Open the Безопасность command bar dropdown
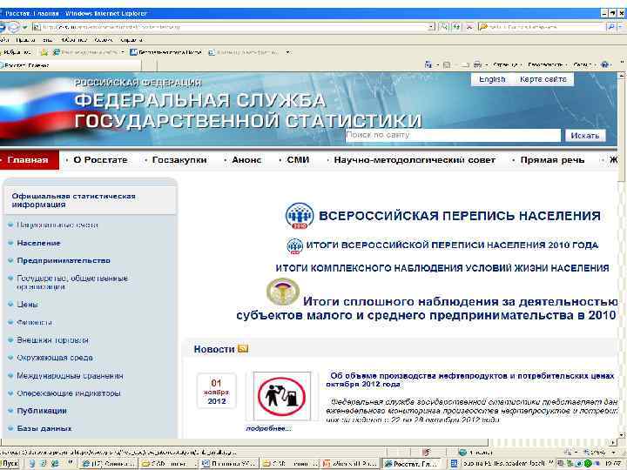The image size is (627, 470). (548, 64)
